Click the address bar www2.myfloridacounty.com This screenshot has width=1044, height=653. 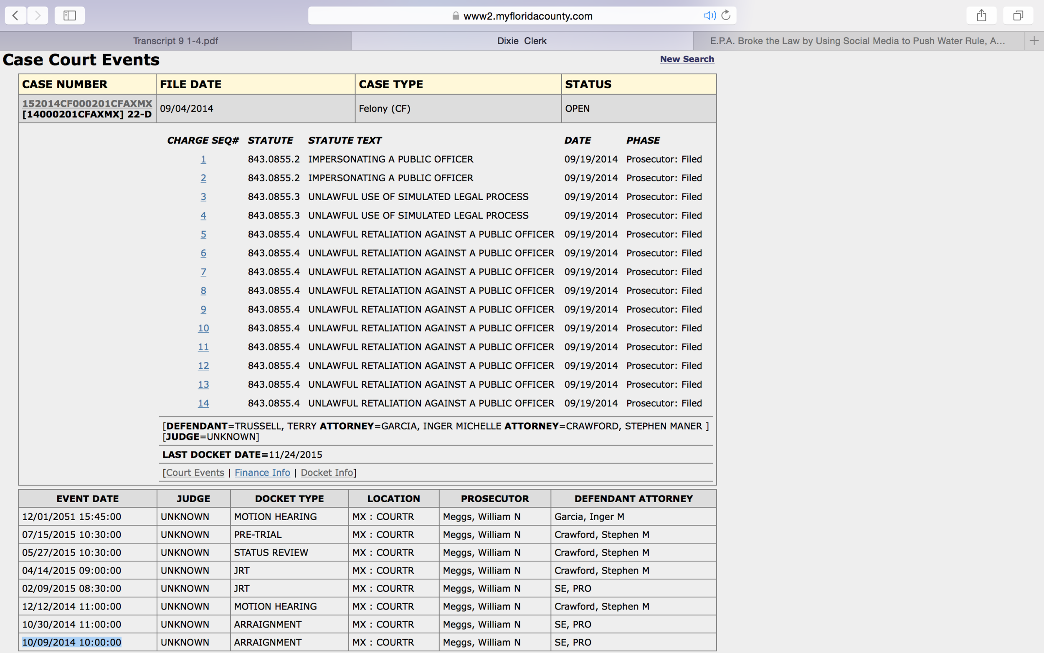coord(522,15)
